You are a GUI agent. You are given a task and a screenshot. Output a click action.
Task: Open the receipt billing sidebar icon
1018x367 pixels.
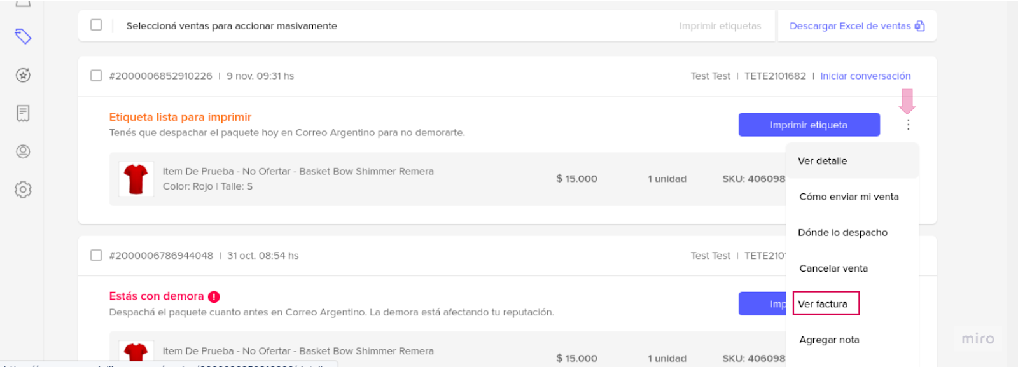pyautogui.click(x=23, y=113)
